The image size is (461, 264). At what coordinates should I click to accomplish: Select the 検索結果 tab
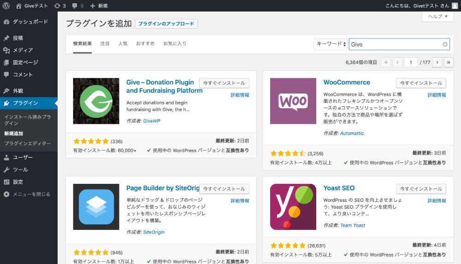(83, 43)
